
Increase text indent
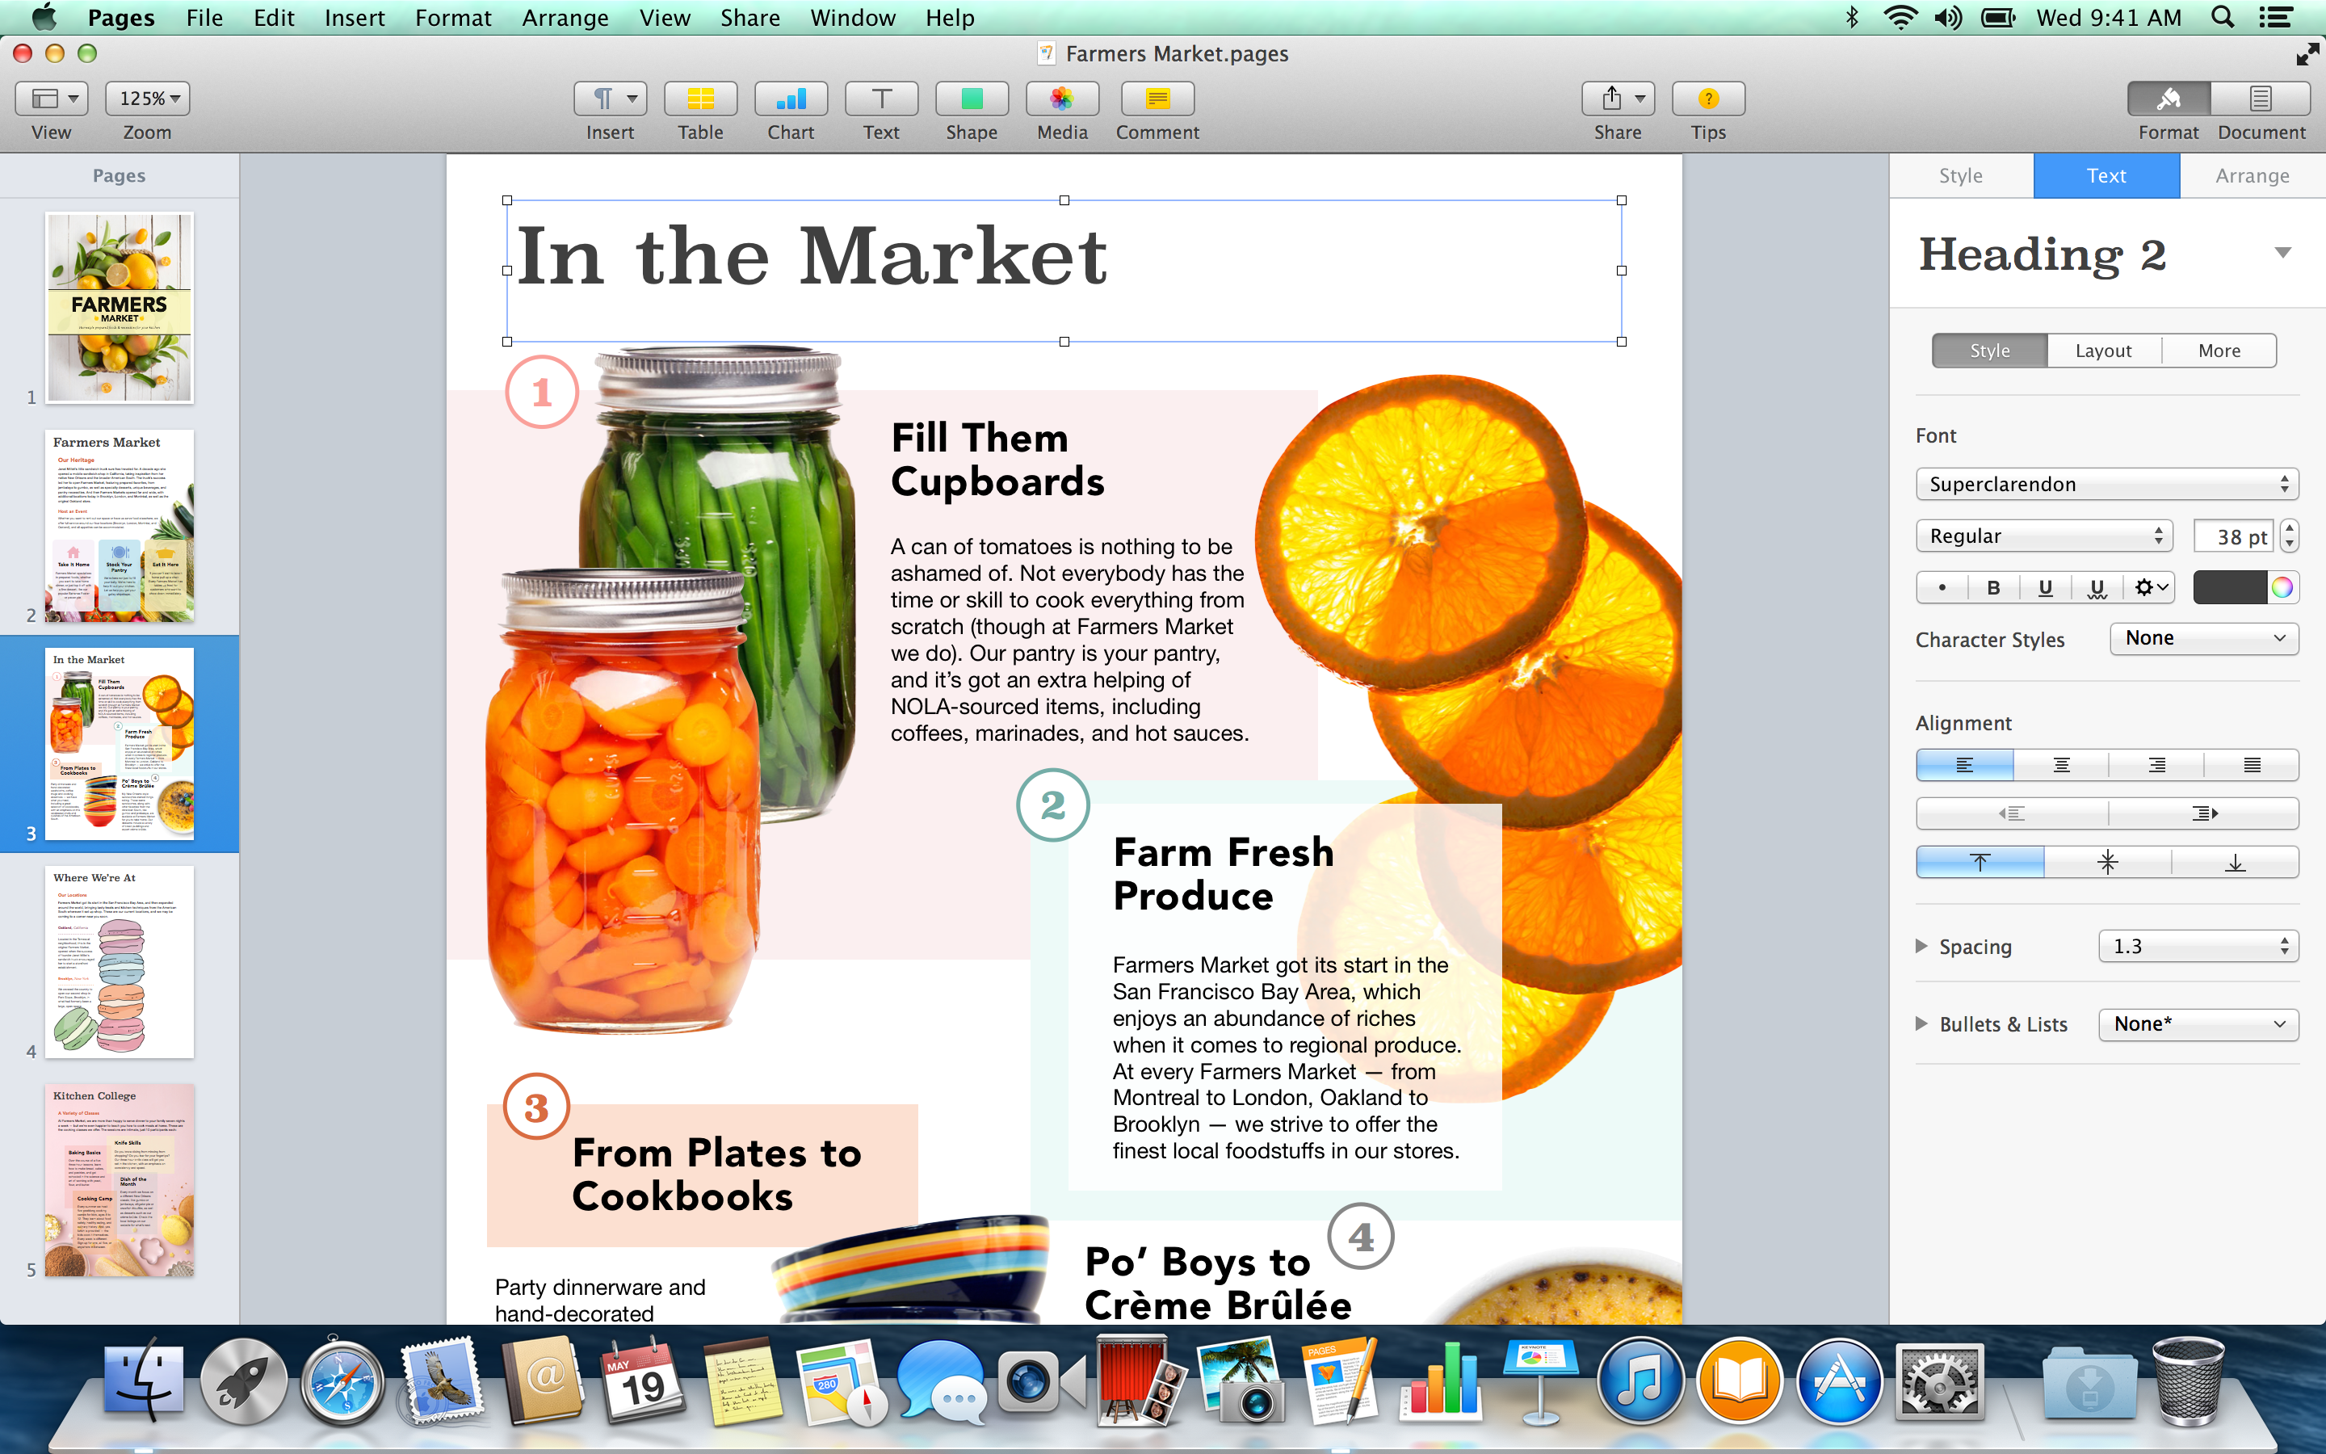[x=2203, y=813]
